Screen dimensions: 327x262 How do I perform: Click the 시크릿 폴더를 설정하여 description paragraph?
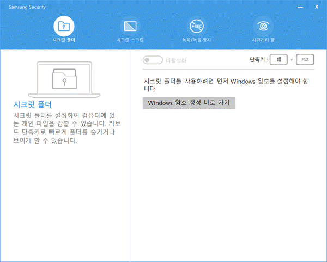coord(66,128)
